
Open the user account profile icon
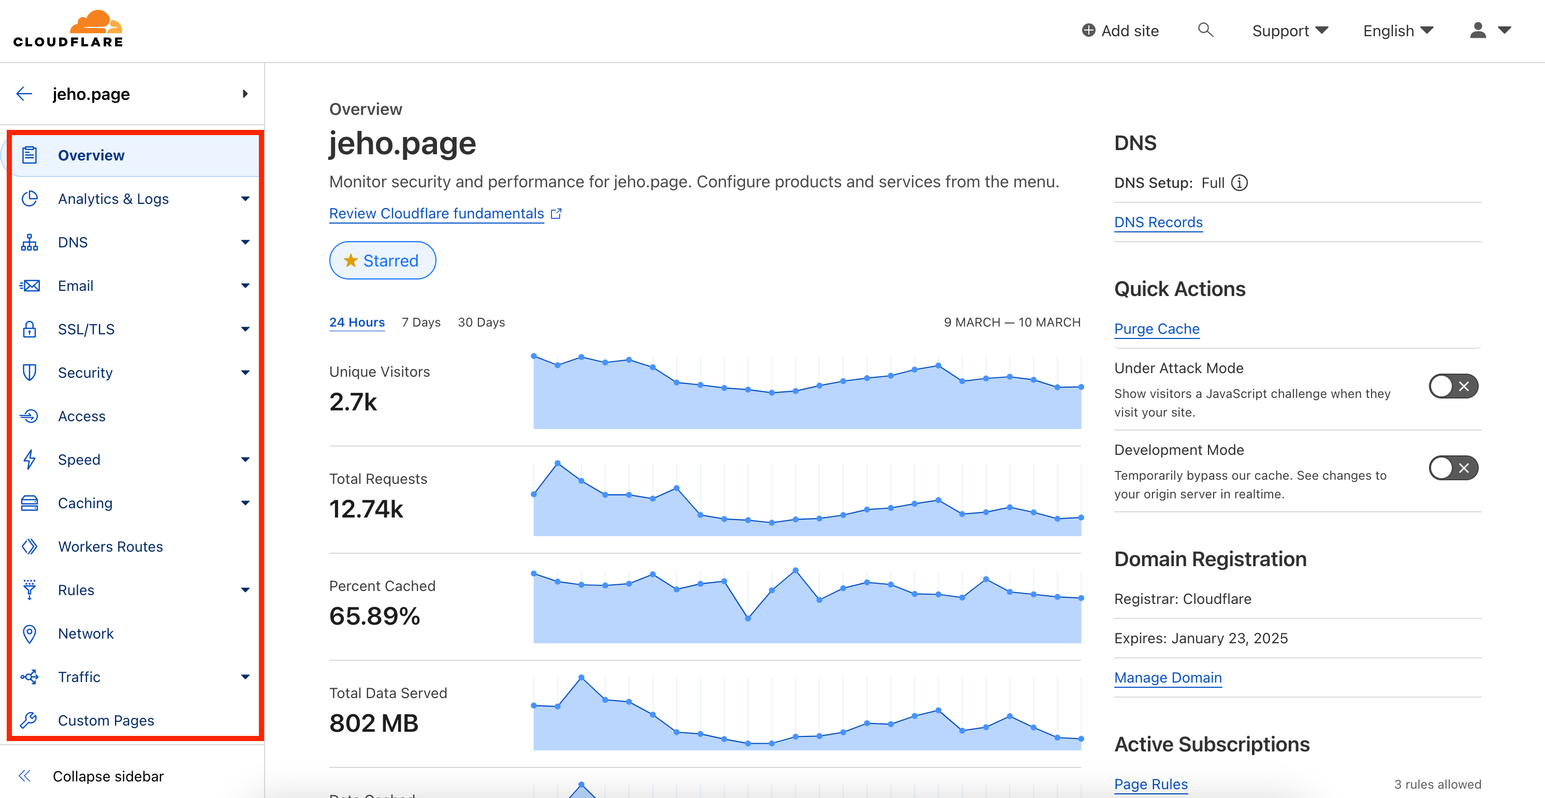point(1478,30)
